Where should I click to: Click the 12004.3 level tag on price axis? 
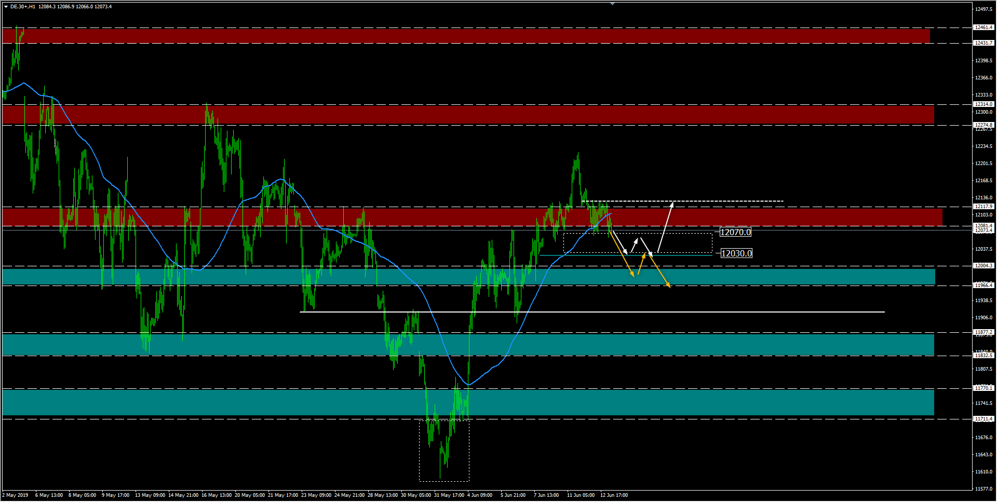pos(983,266)
